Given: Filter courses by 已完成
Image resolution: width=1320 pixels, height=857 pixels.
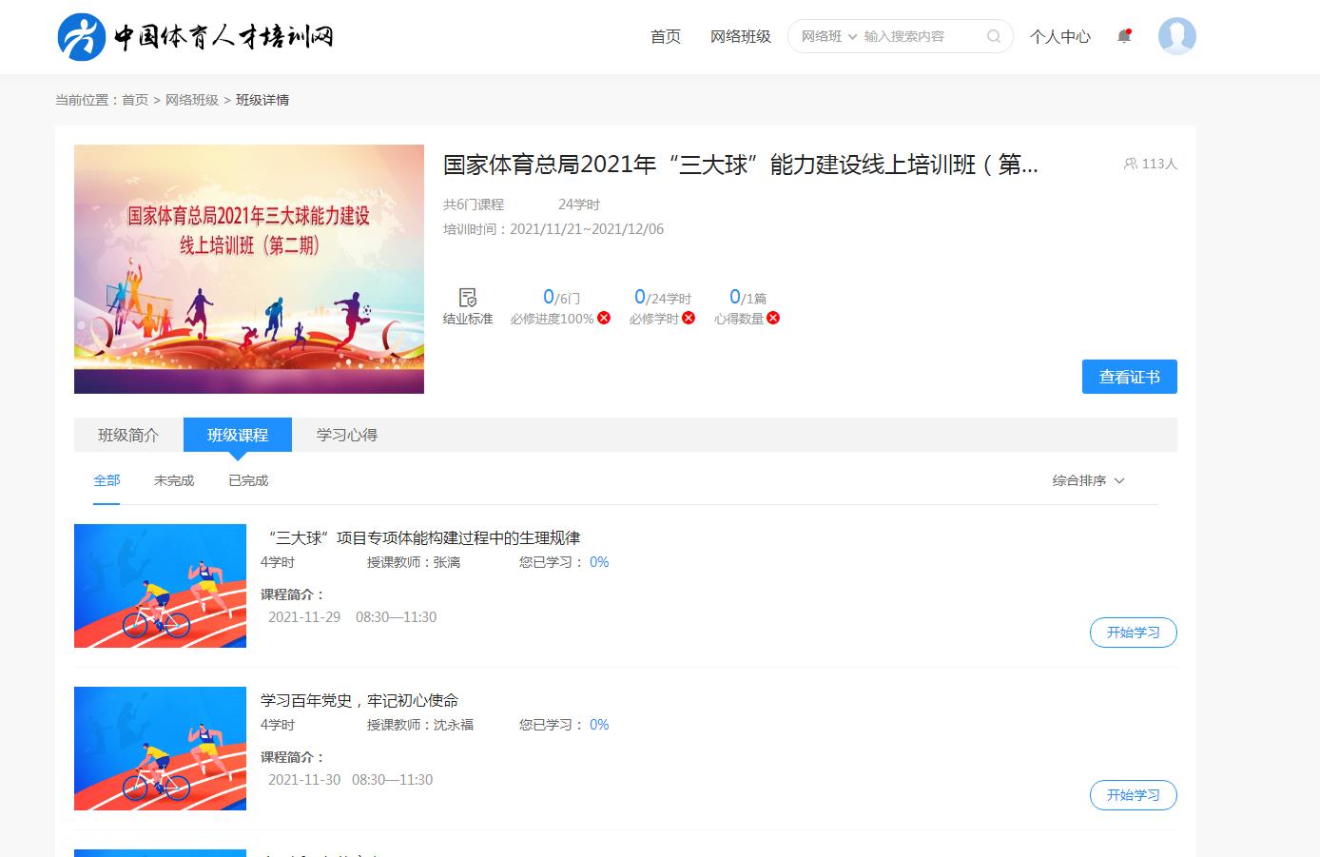Looking at the screenshot, I should point(248,481).
